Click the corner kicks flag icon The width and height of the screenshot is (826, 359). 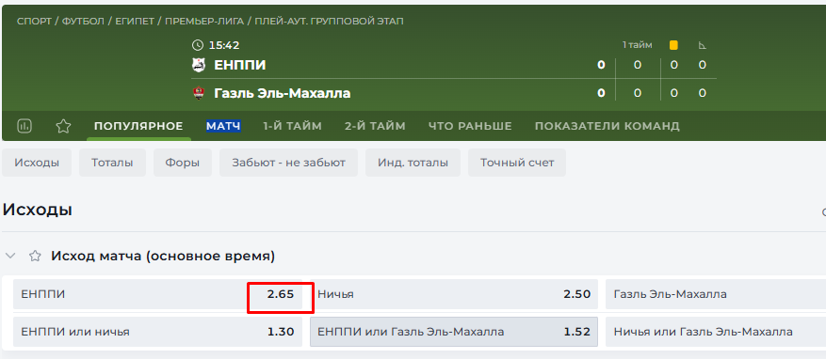point(703,45)
